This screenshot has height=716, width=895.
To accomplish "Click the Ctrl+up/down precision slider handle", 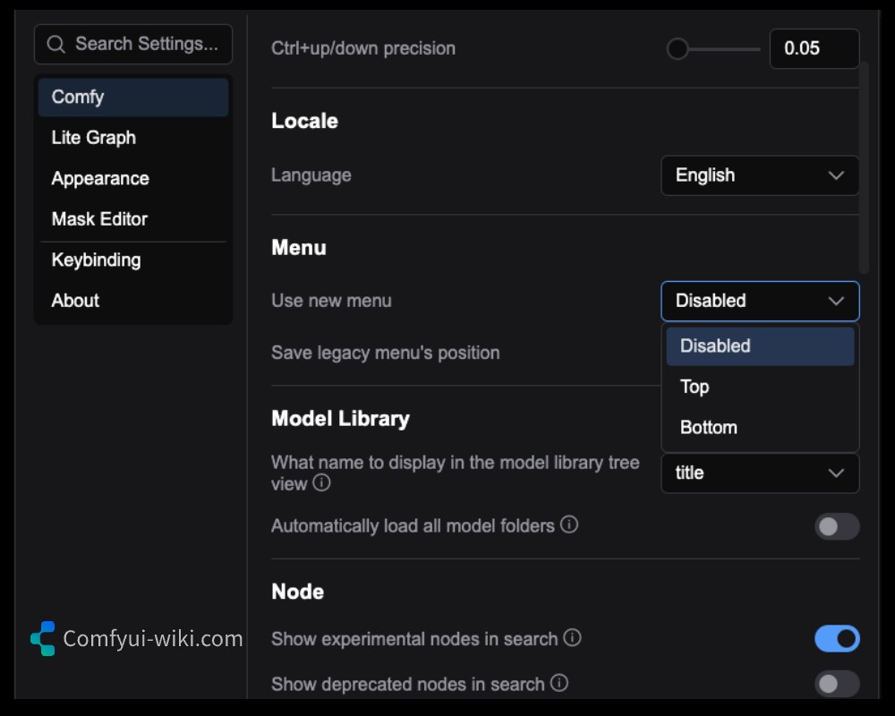I will (x=678, y=48).
